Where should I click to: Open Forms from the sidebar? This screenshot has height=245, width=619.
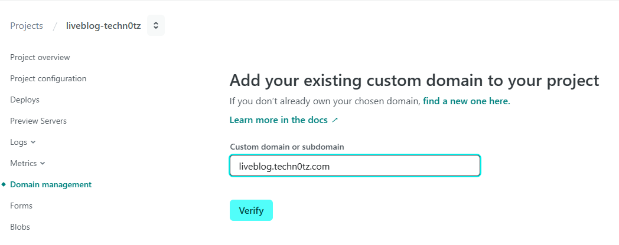pos(21,206)
